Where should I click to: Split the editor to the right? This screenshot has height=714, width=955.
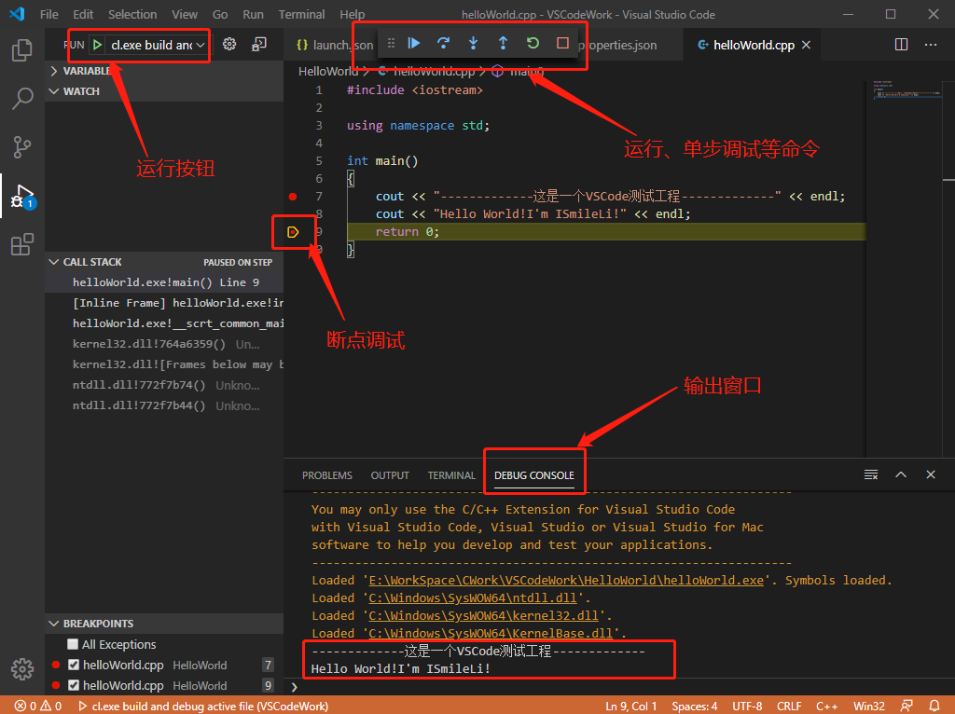click(902, 45)
